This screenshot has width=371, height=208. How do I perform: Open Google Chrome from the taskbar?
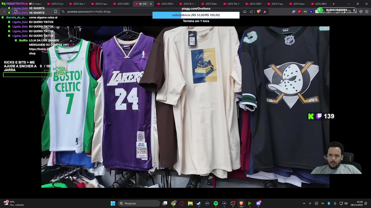173,203
